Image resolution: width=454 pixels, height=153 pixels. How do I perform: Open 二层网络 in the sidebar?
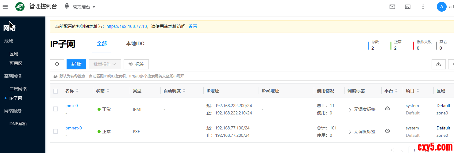(18, 89)
